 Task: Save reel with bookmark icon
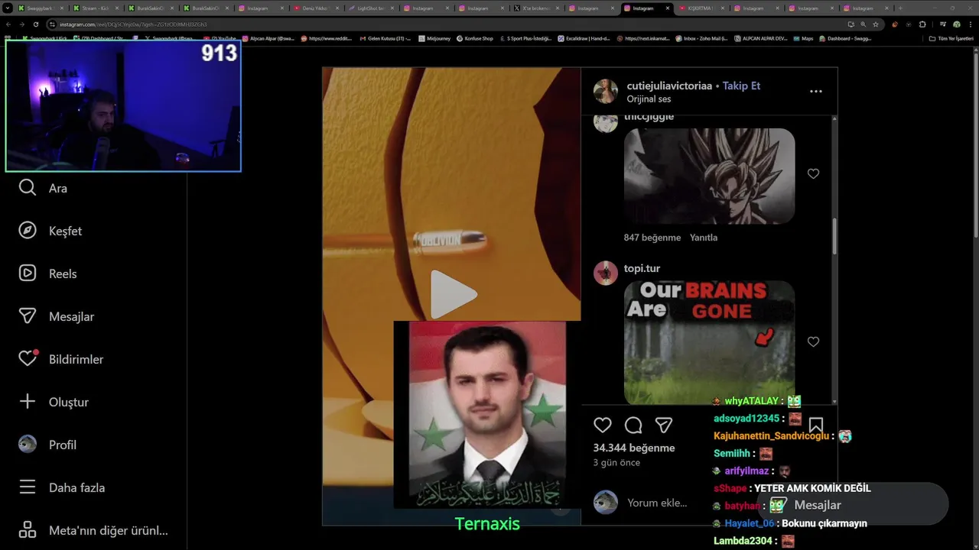(816, 425)
